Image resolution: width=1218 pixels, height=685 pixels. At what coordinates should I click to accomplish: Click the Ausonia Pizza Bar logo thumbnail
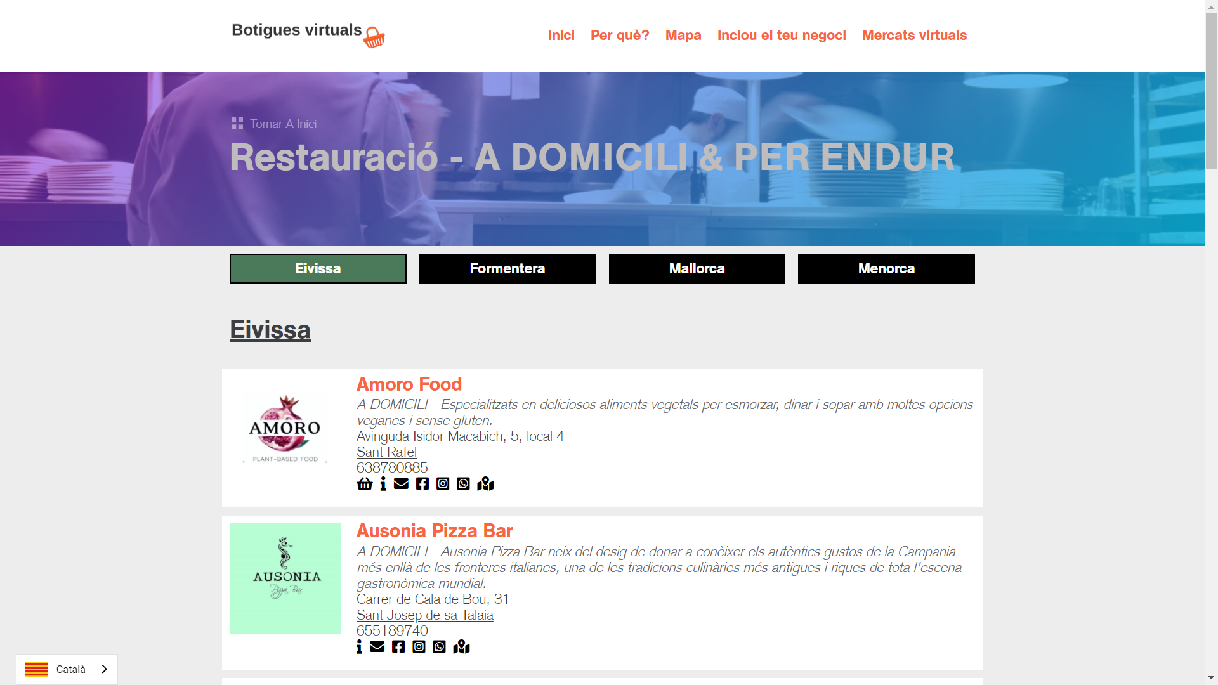click(285, 578)
